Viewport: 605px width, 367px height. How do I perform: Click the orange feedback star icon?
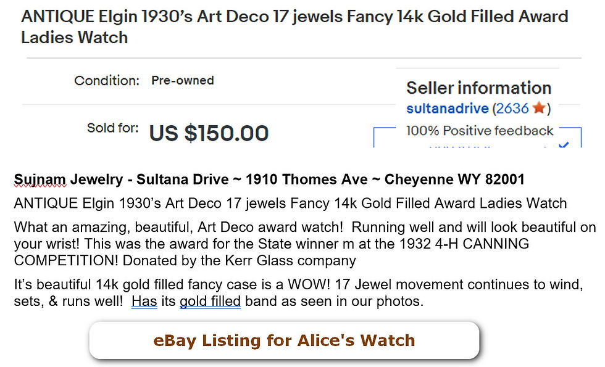(x=539, y=108)
